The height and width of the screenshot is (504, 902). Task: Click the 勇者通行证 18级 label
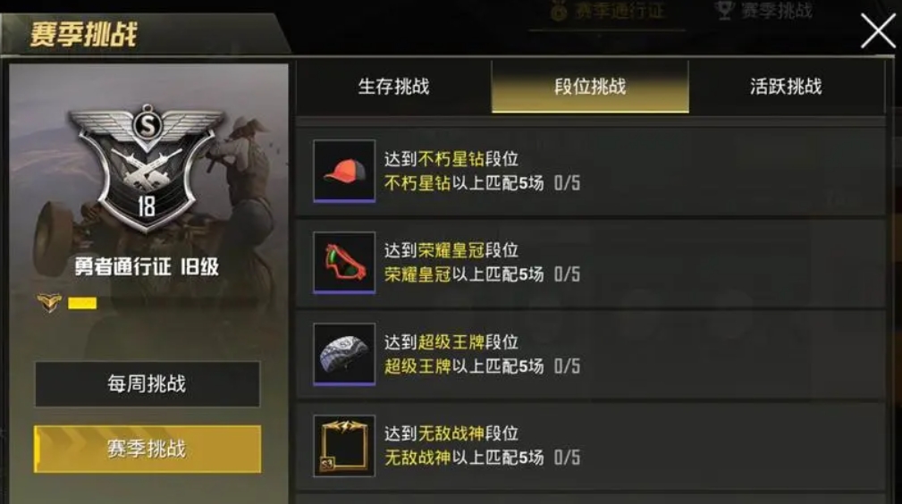[147, 266]
